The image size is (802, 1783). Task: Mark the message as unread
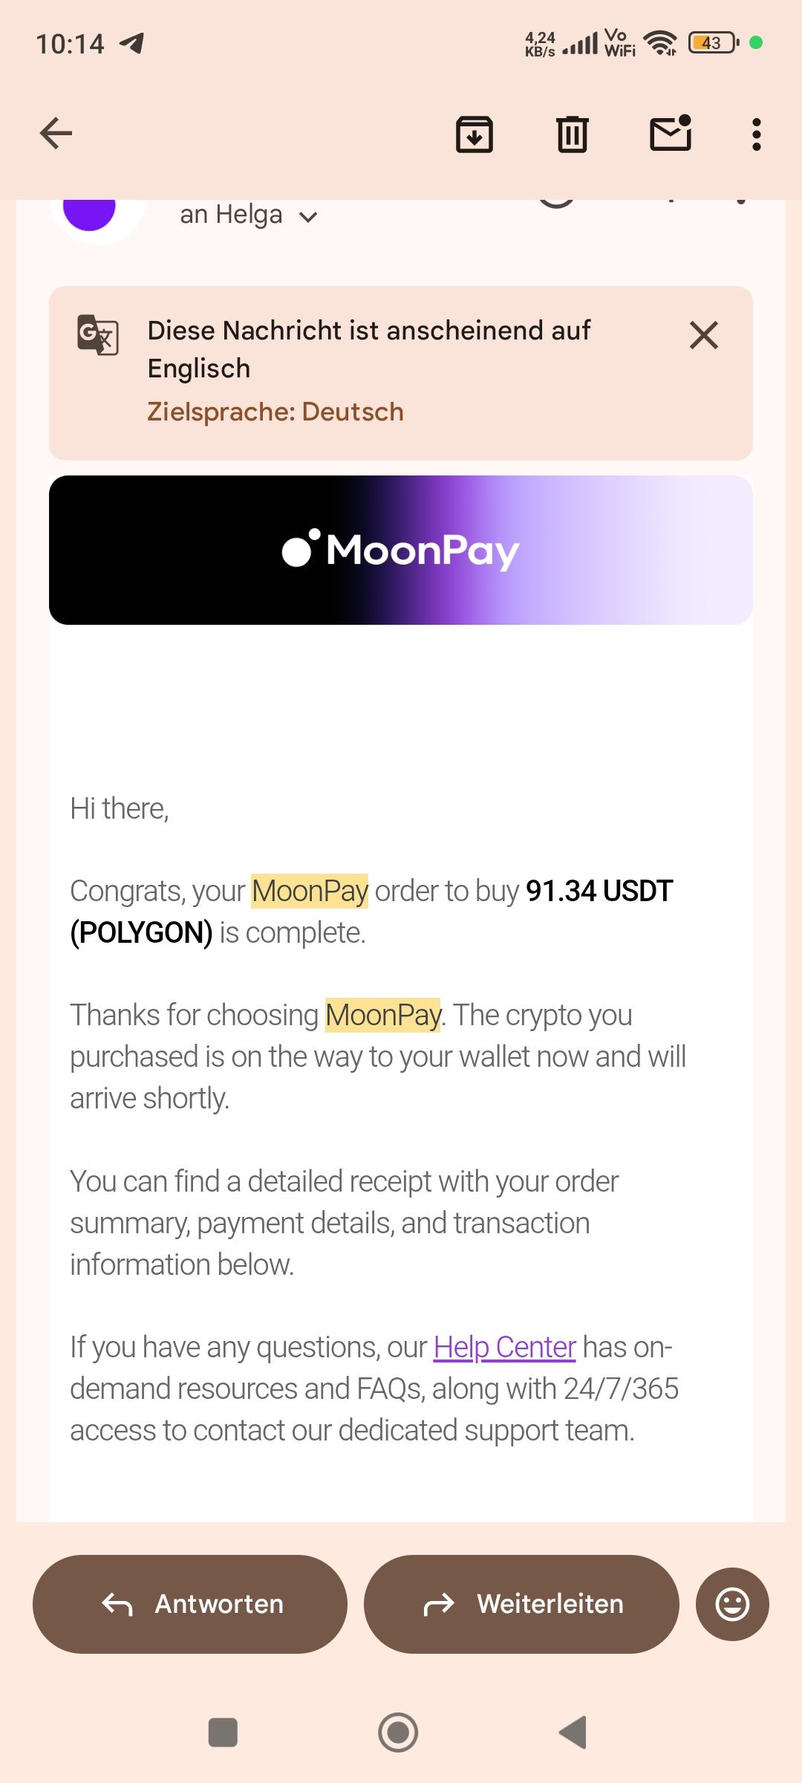click(x=671, y=134)
